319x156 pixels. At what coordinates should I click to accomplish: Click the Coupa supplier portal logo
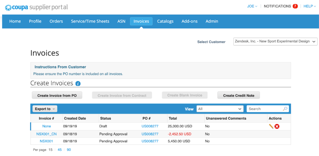pos(36,7)
